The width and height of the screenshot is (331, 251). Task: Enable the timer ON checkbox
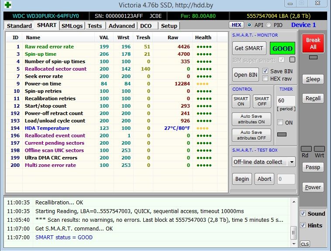pos(280,122)
